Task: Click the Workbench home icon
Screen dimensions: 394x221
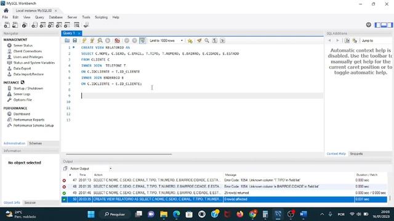Action: pyautogui.click(x=6, y=10)
